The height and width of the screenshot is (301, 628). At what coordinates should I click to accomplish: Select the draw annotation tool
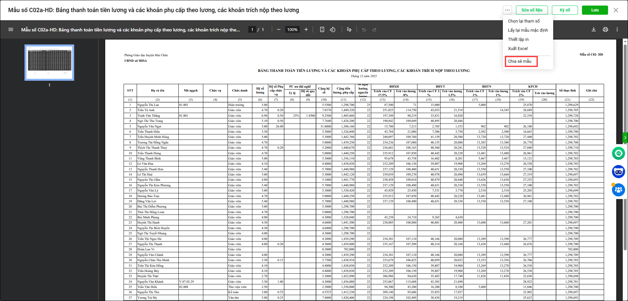[x=349, y=29]
